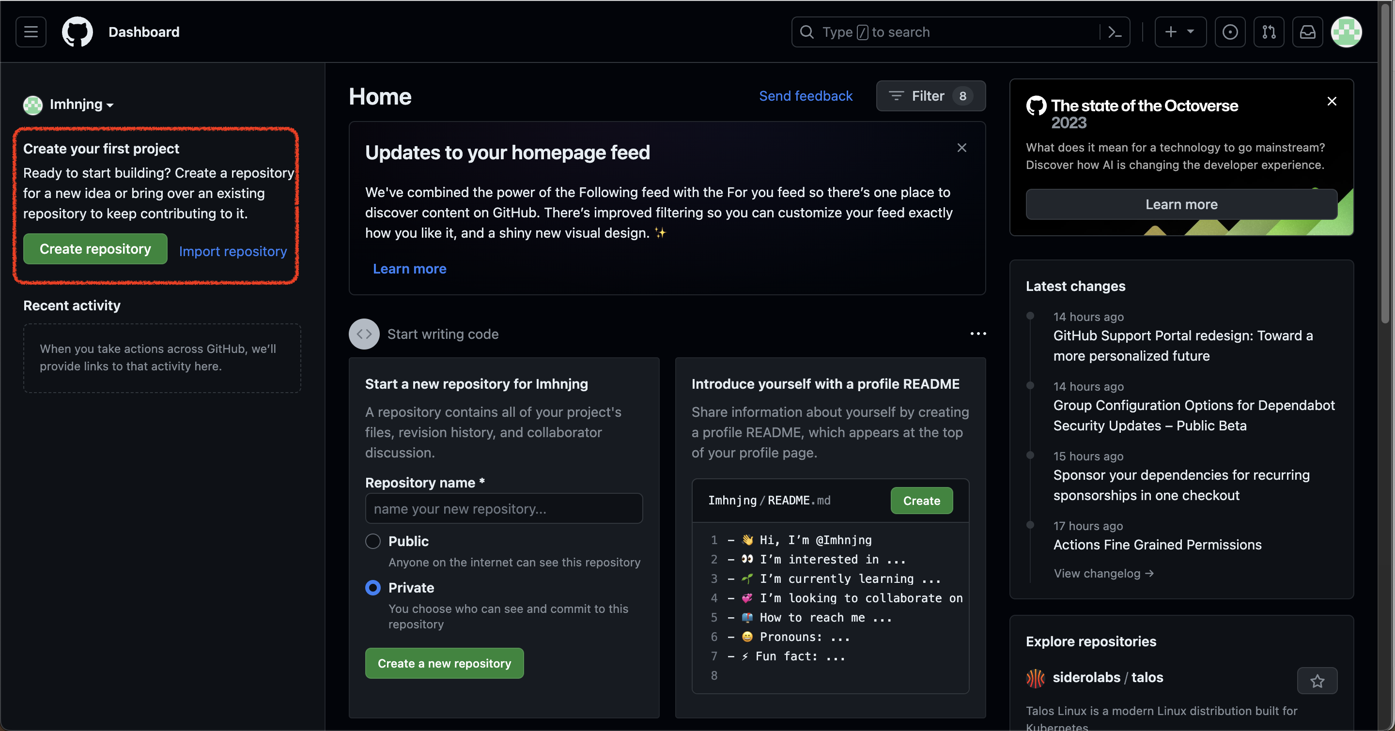
Task: Click Send feedback link
Action: click(805, 96)
